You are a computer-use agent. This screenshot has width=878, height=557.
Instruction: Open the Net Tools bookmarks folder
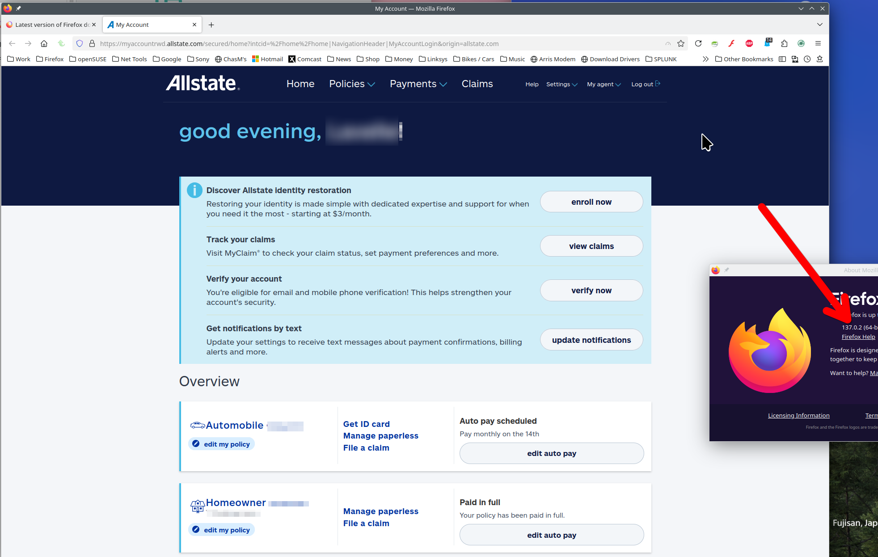129,59
